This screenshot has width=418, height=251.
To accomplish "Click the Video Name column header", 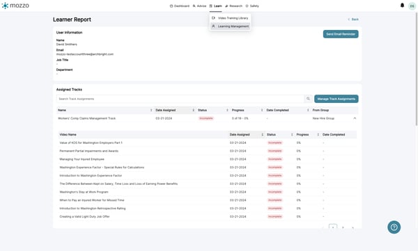I will click(x=68, y=135).
